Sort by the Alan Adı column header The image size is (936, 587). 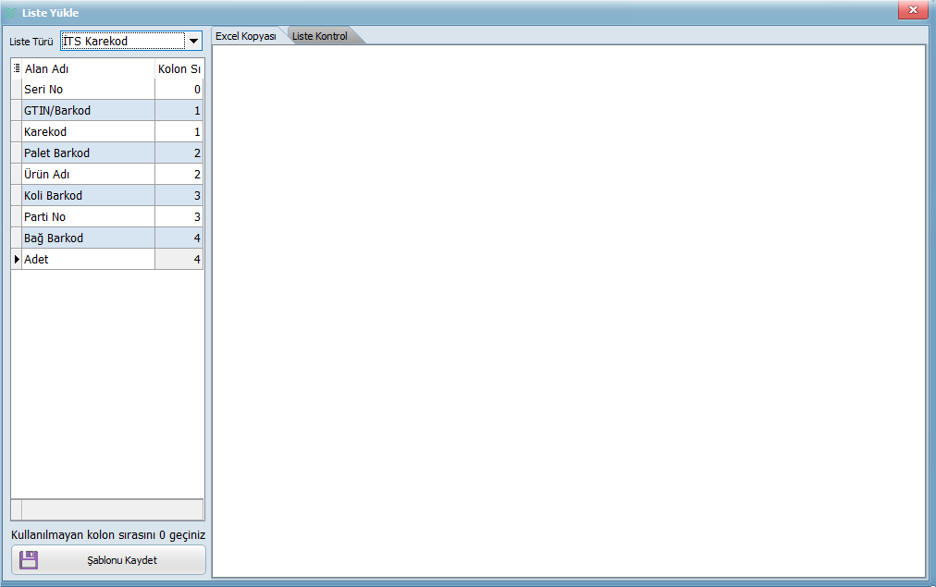click(x=88, y=68)
